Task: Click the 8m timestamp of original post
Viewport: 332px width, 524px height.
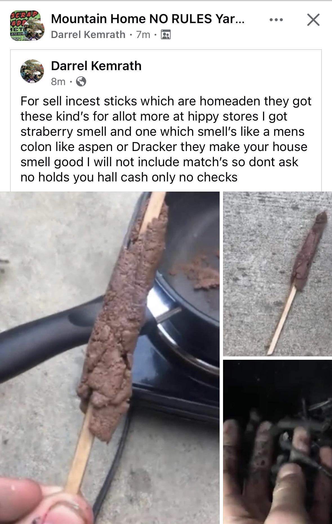Action: click(58, 82)
